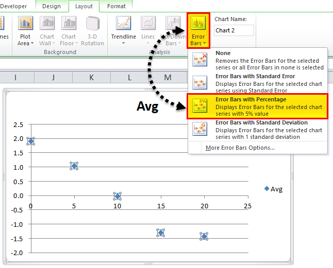Select the data point at x=0
Screen dimensions: 333x268
pos(31,141)
